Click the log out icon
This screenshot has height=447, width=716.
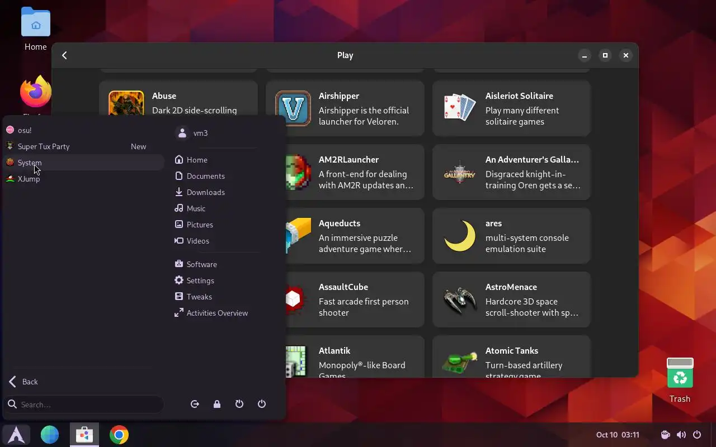tap(195, 404)
